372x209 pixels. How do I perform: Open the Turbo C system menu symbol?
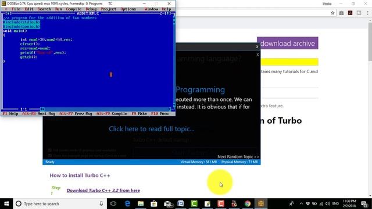pyautogui.click(x=6, y=9)
